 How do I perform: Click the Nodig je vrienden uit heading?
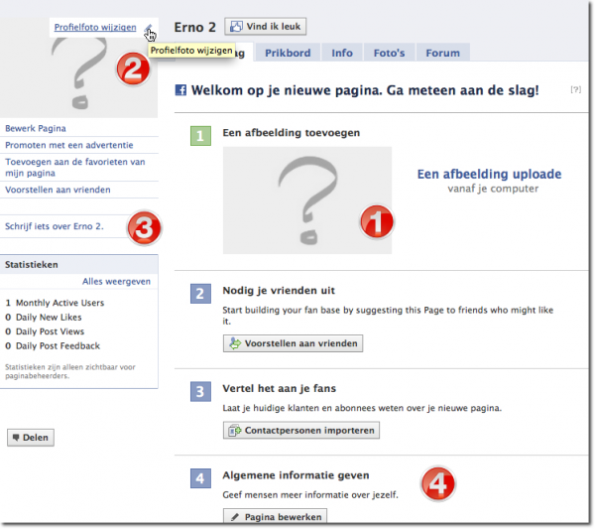point(279,291)
